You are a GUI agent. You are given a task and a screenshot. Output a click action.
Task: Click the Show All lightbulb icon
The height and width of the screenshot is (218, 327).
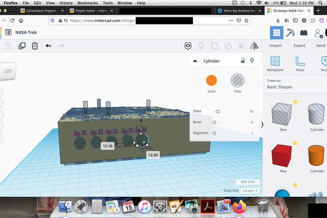tap(201, 46)
